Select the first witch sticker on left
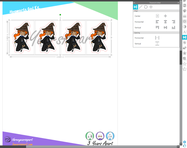The width and height of the screenshot is (187, 148). point(22,37)
